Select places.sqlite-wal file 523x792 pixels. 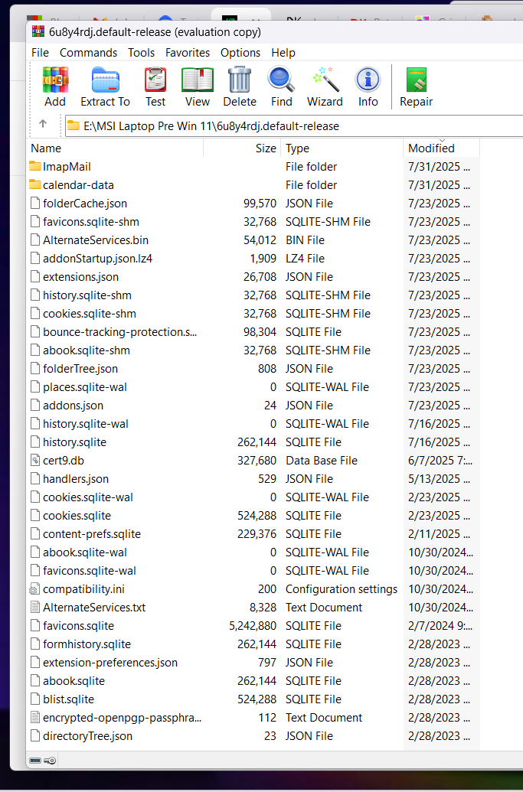tap(85, 387)
